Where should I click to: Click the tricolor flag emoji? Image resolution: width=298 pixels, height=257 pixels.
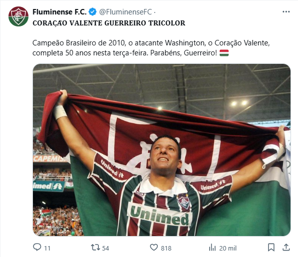click(224, 53)
